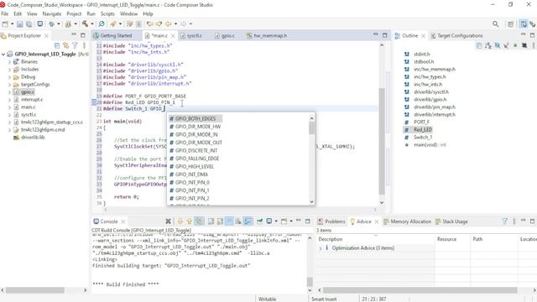Click Console scroll-up arrow icon

[x=189, y=221]
